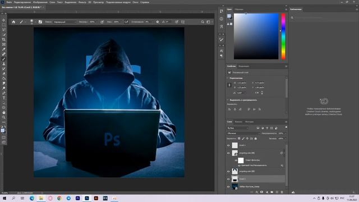Open layer blend mode dropdown
359x202 pixels.
(243, 134)
